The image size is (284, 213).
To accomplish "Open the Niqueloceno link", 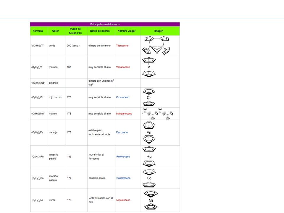I will coord(123,200).
